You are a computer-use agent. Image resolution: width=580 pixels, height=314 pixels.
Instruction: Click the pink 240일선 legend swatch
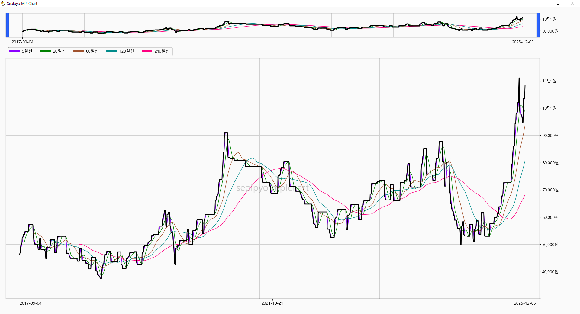point(147,51)
